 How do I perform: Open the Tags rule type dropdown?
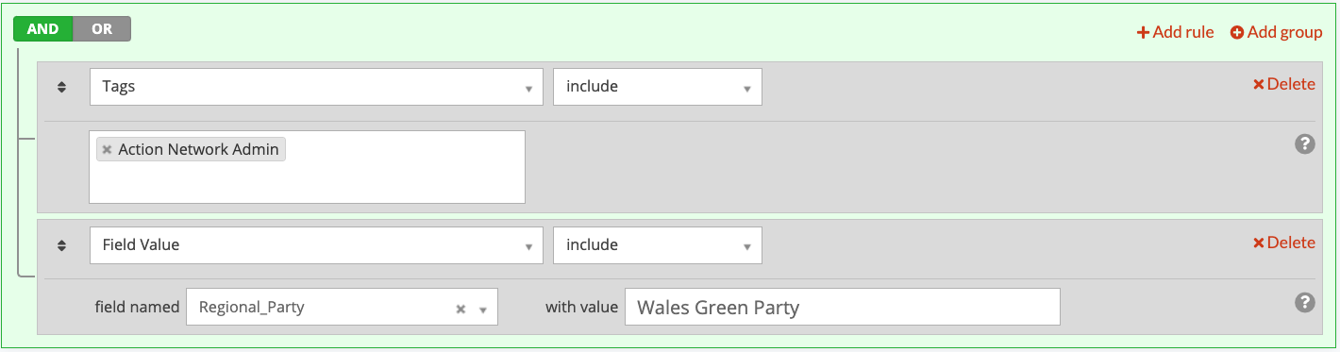coord(316,87)
